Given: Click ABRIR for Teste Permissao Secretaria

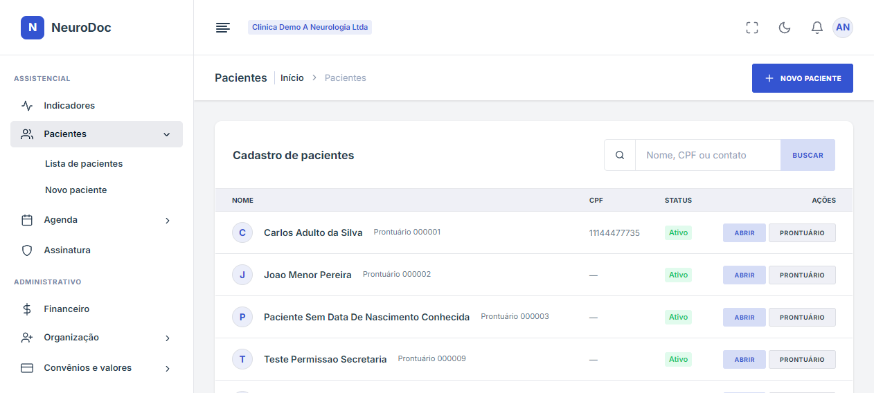Looking at the screenshot, I should click(744, 359).
